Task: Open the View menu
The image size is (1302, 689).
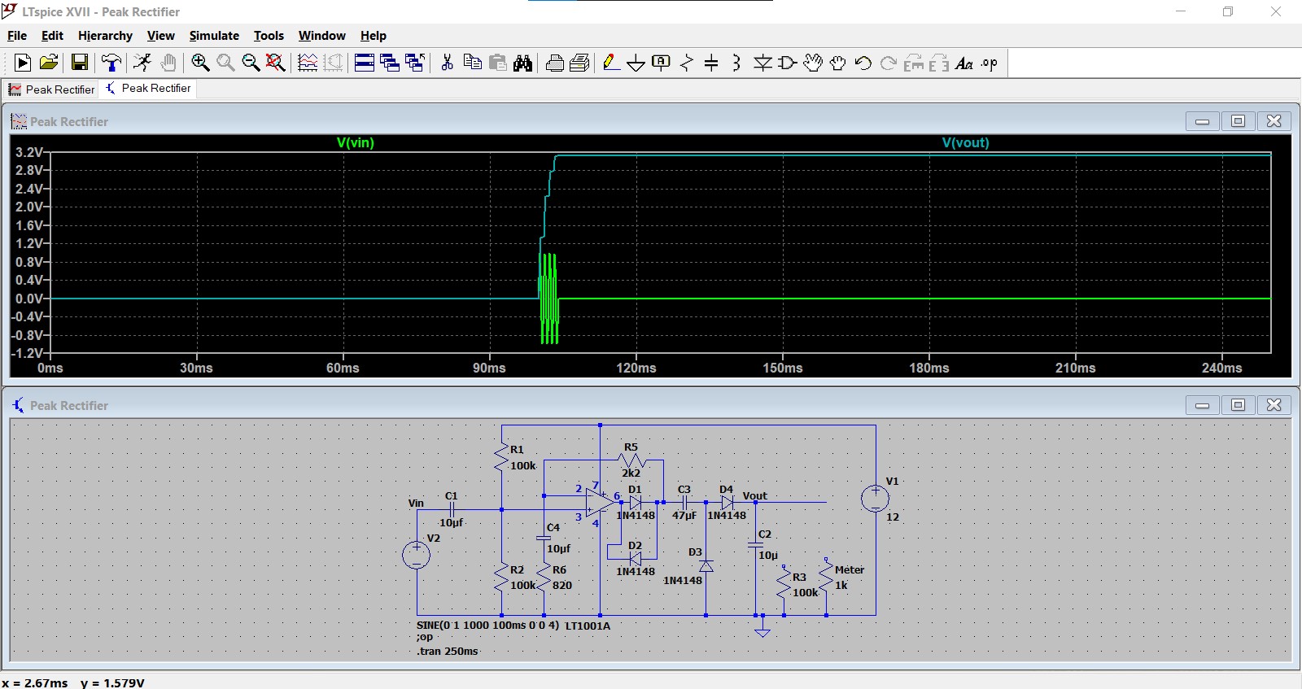Action: (160, 36)
